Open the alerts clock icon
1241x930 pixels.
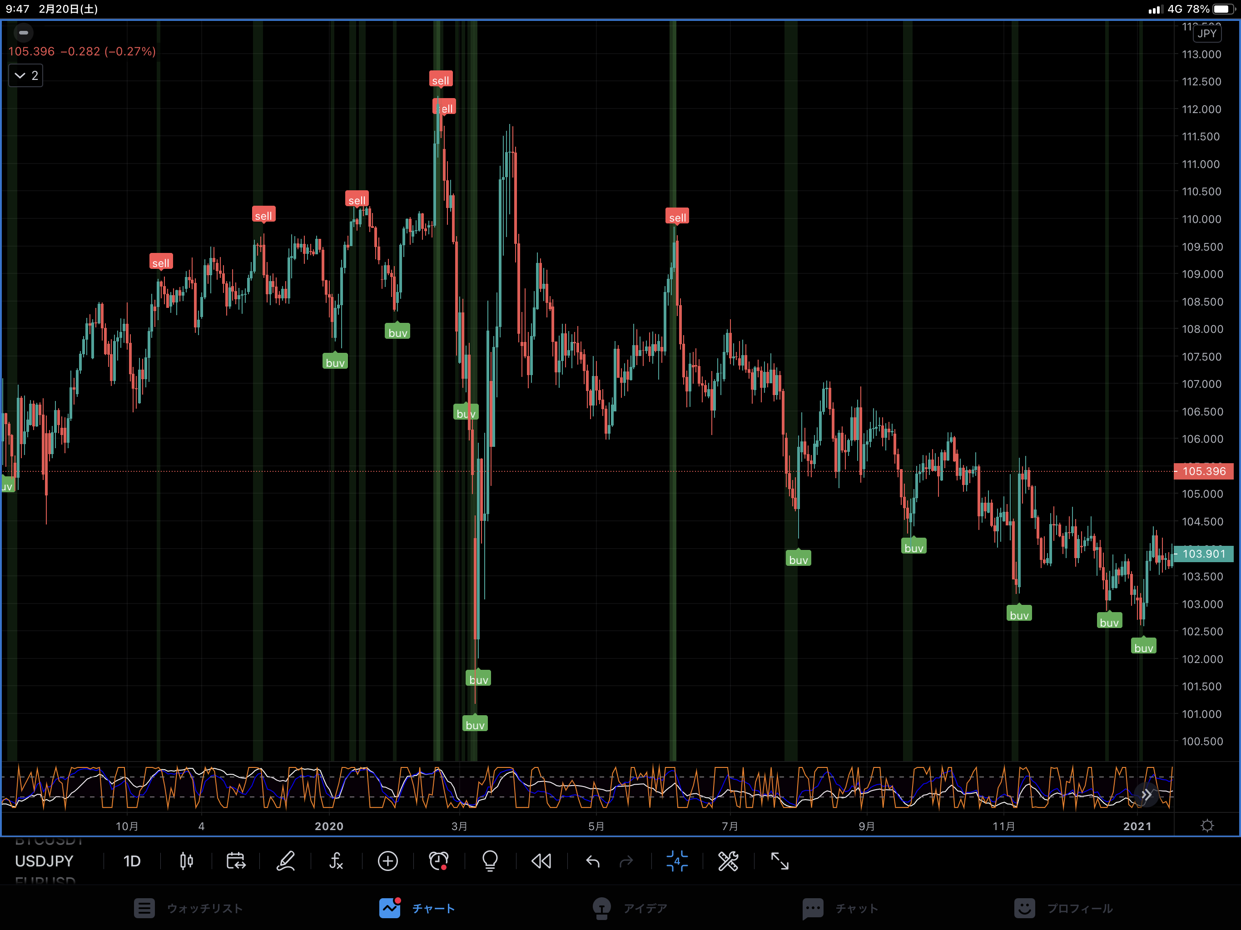[x=439, y=861]
